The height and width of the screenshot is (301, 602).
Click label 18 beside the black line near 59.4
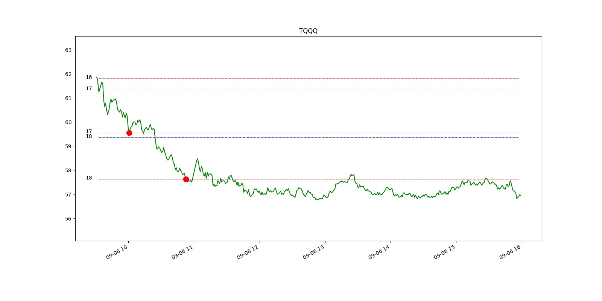(89, 136)
